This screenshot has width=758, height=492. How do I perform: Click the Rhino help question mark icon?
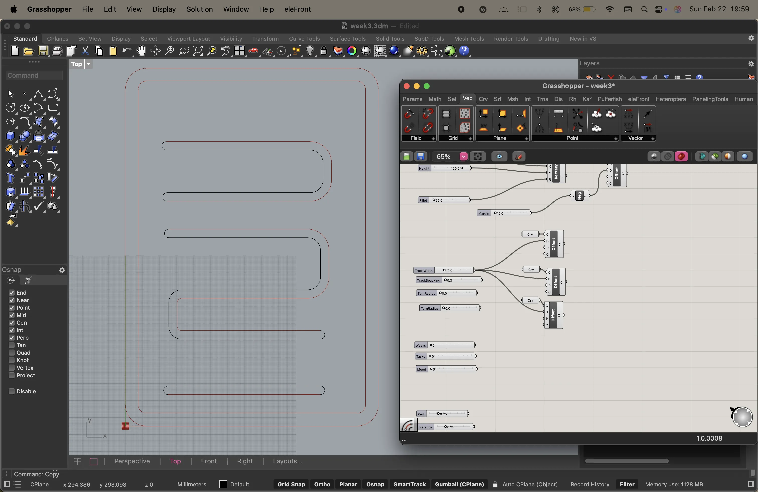point(465,51)
